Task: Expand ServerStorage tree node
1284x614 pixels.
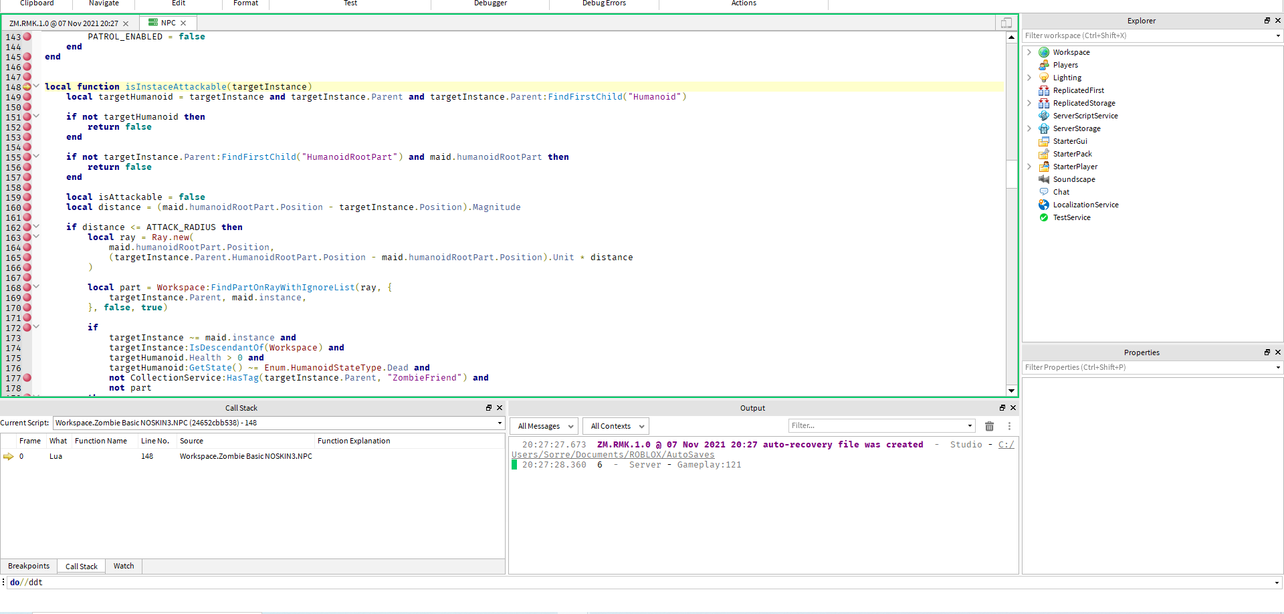Action: [1029, 128]
